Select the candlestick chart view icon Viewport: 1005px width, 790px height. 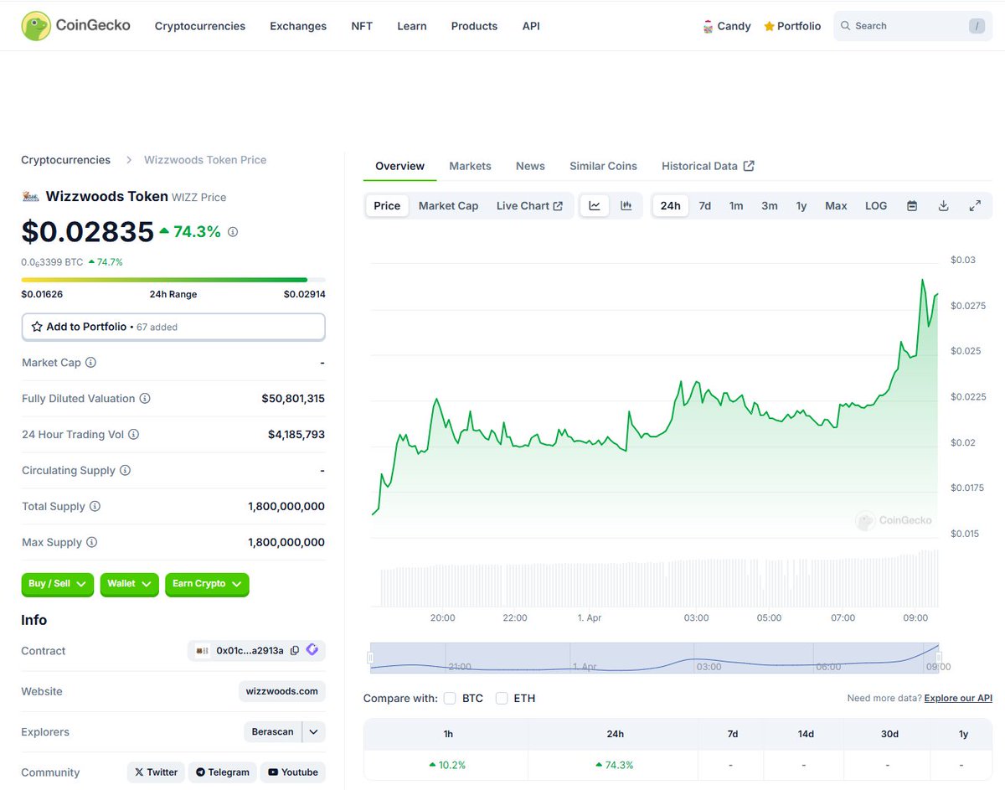626,205
